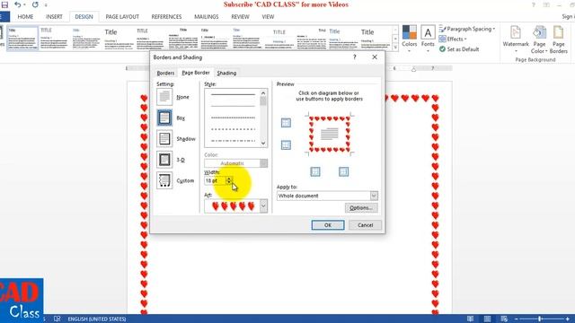Click the Save icon in quick access toolbar
Image resolution: width=575 pixels, height=323 pixels.
pos(4,4)
